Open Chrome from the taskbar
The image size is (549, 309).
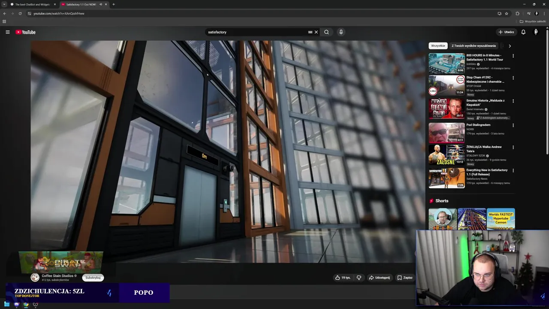(x=26, y=304)
